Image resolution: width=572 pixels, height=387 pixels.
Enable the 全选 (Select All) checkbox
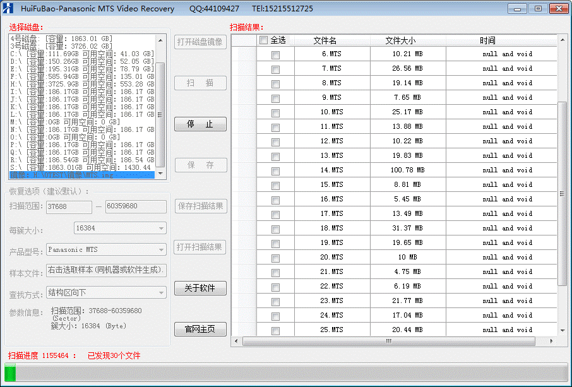pos(263,40)
